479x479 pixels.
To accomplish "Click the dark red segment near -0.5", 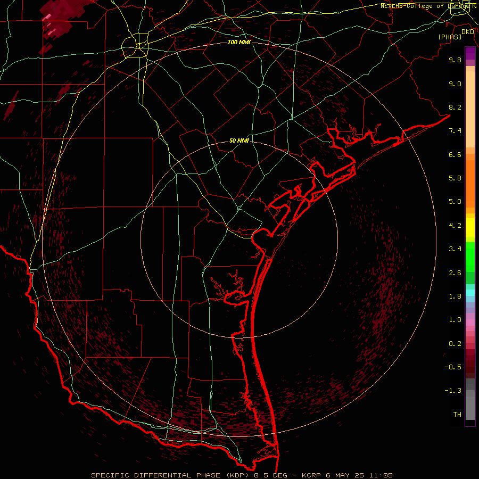I will pos(470,367).
